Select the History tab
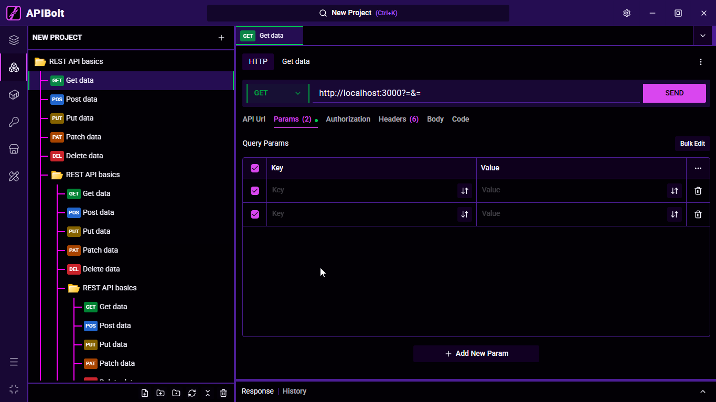Image resolution: width=716 pixels, height=402 pixels. pos(295,391)
